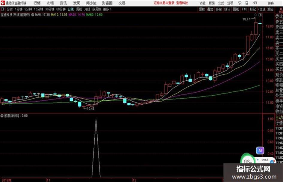
Task: Click the customer service headset icon
Action: pos(240,3)
